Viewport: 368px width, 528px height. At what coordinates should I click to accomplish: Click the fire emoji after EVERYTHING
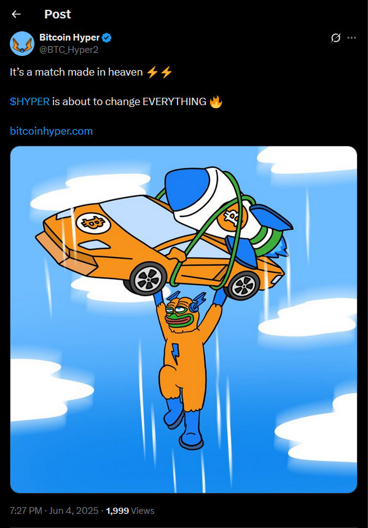[x=216, y=101]
